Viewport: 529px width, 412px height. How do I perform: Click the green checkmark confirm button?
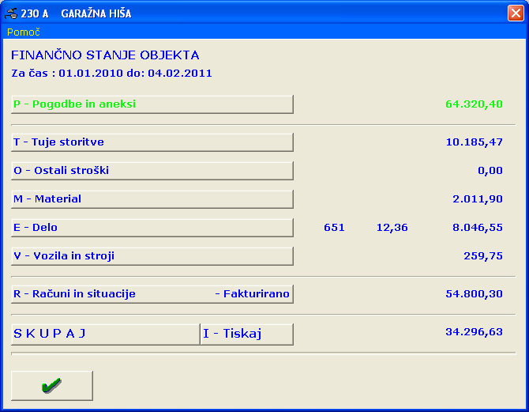click(x=52, y=386)
